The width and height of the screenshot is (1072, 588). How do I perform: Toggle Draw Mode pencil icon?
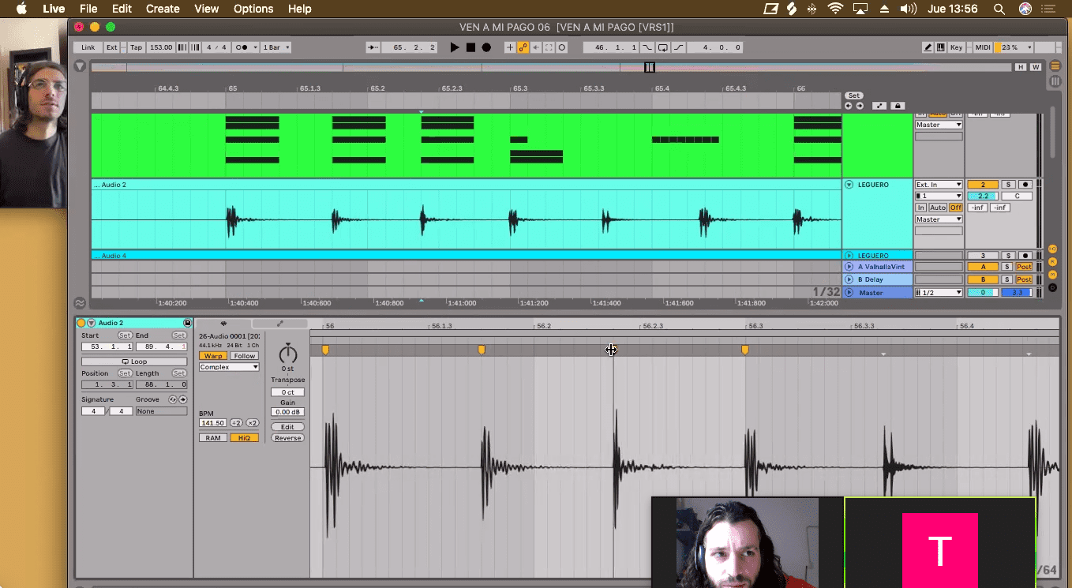[928, 47]
